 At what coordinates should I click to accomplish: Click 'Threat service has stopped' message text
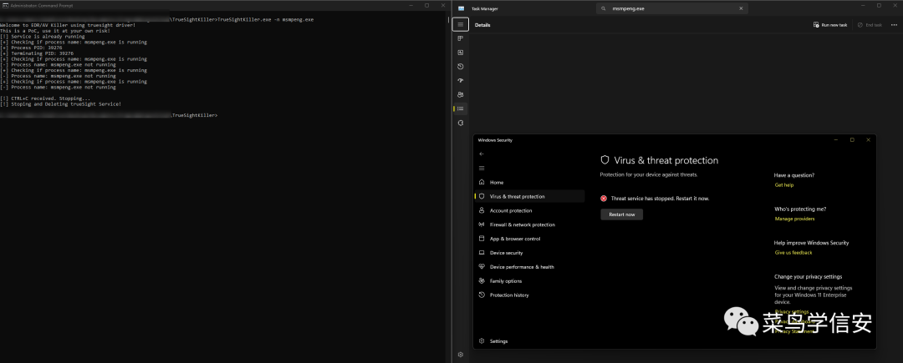[x=660, y=198]
